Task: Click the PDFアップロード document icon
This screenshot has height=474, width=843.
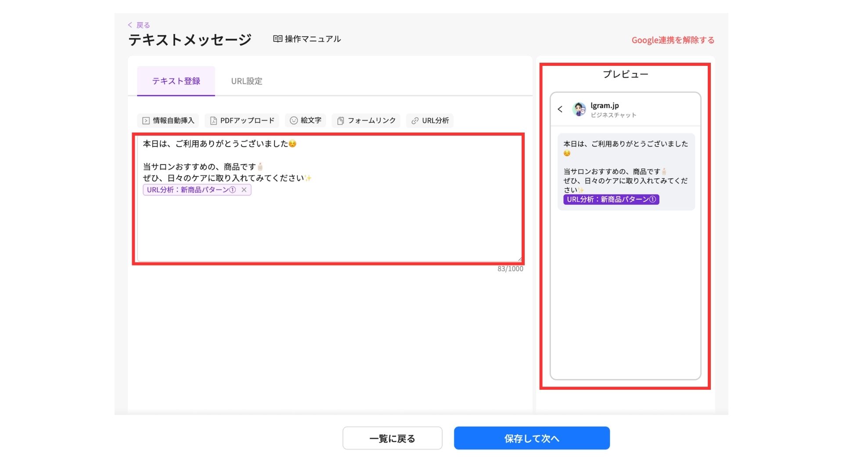Action: point(213,121)
